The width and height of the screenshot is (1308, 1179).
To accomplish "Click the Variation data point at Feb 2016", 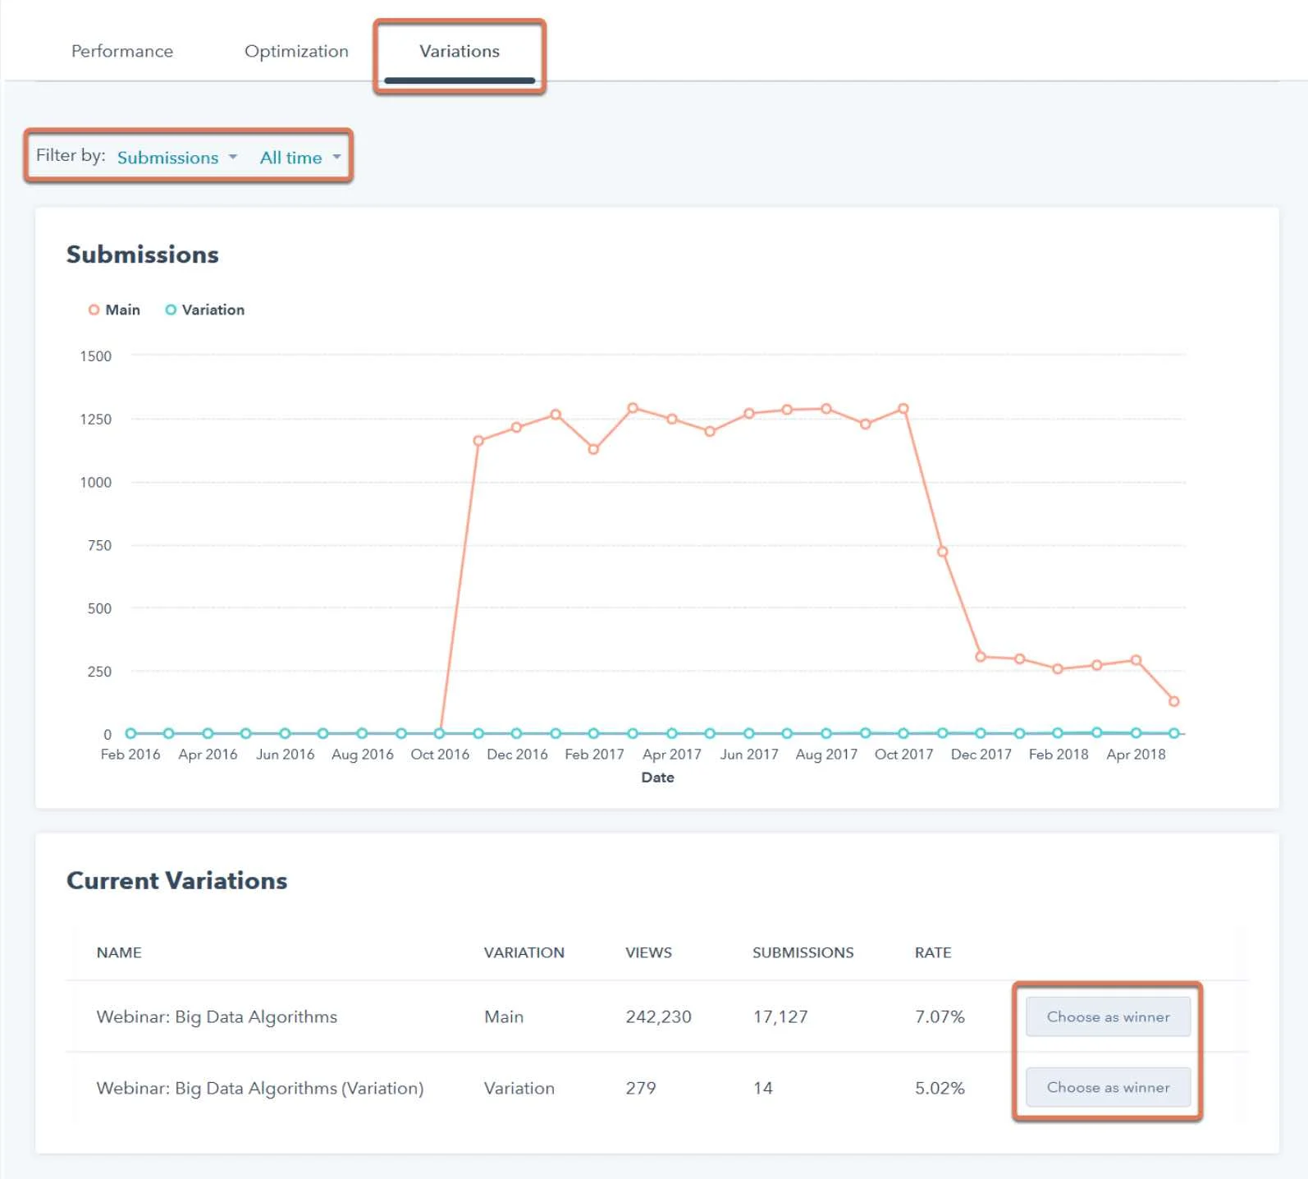I will [130, 733].
